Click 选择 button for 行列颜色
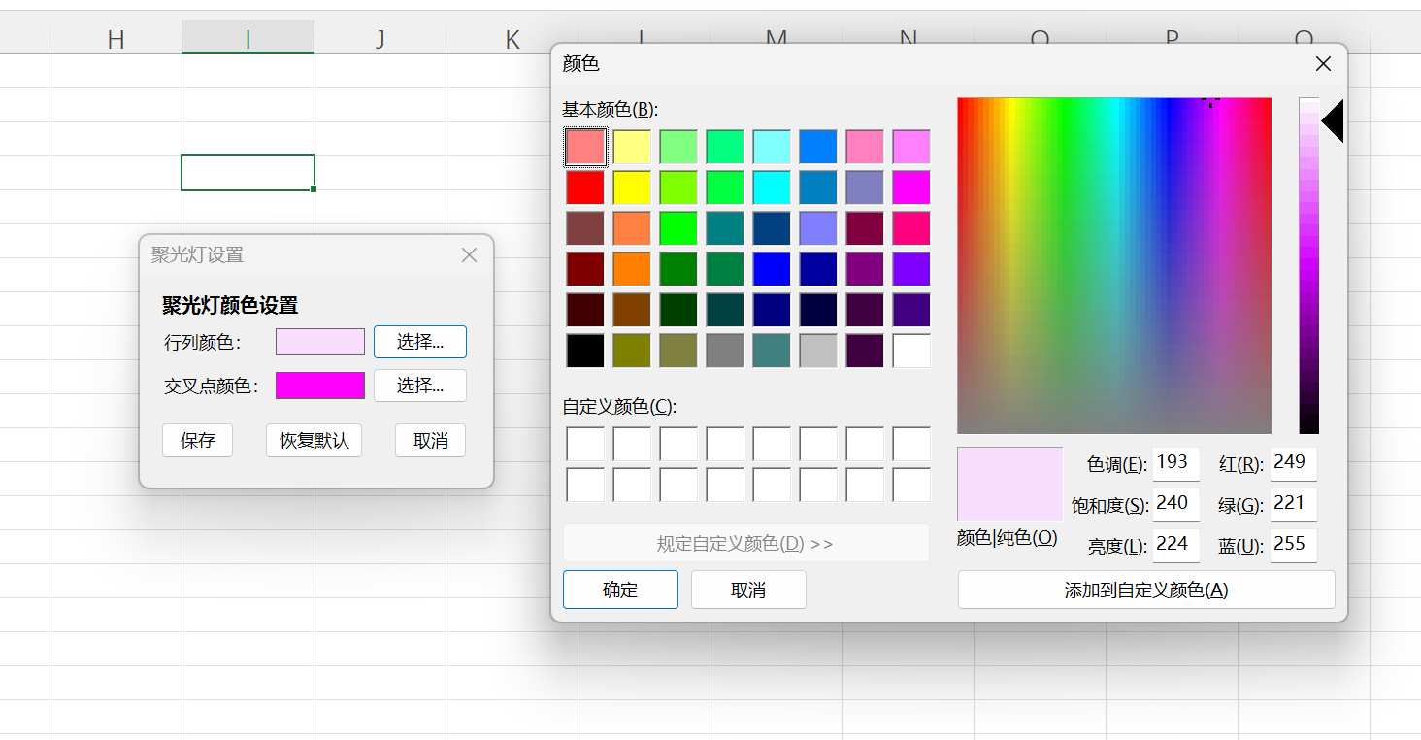The height and width of the screenshot is (740, 1421). tap(419, 342)
